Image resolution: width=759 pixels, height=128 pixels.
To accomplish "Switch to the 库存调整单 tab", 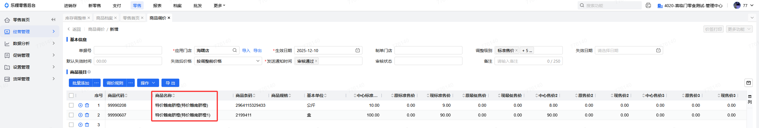I will 75,18.
